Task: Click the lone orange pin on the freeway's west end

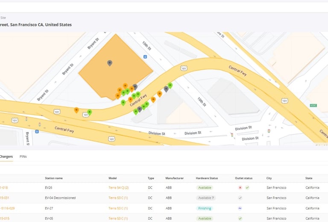Action: [76, 110]
